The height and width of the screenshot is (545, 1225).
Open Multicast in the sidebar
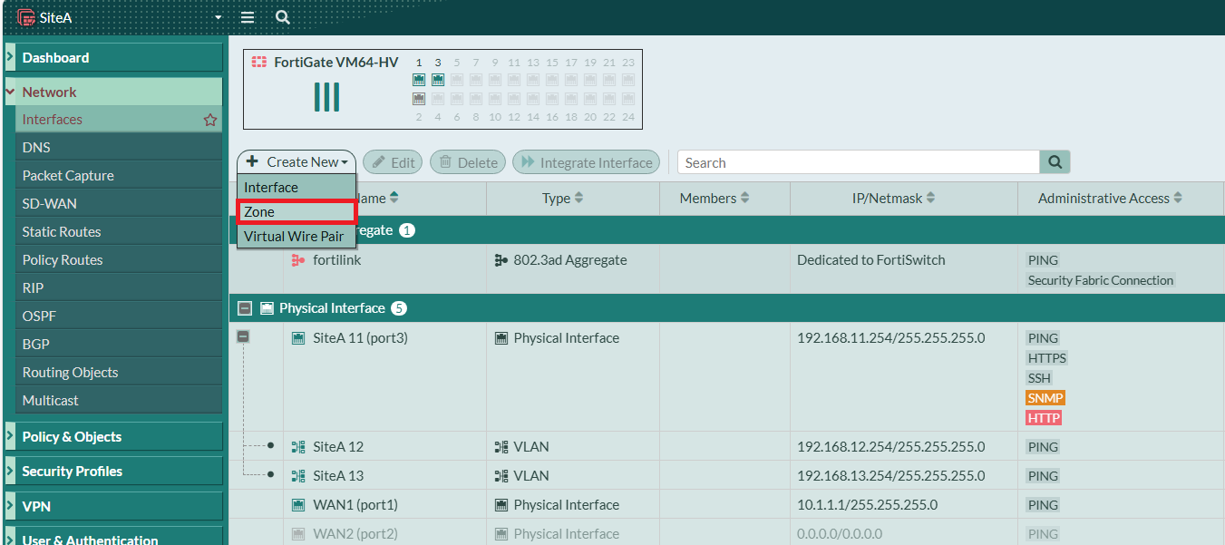(119, 401)
